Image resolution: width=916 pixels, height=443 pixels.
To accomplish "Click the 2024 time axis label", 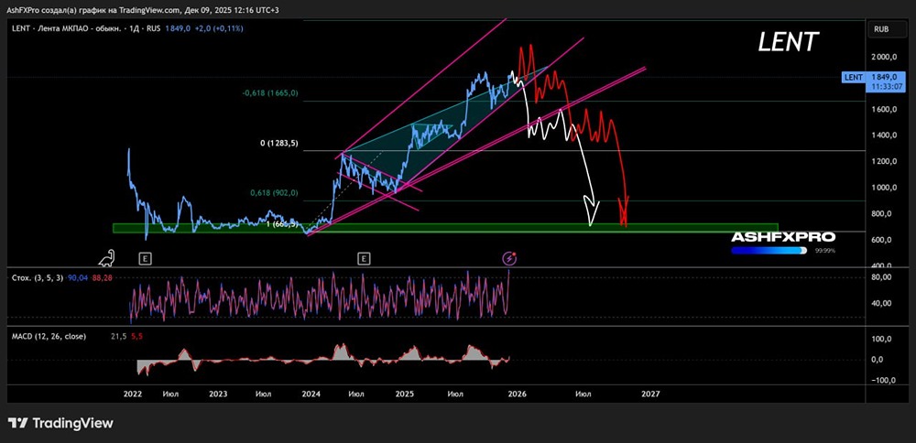I will 311,394.
